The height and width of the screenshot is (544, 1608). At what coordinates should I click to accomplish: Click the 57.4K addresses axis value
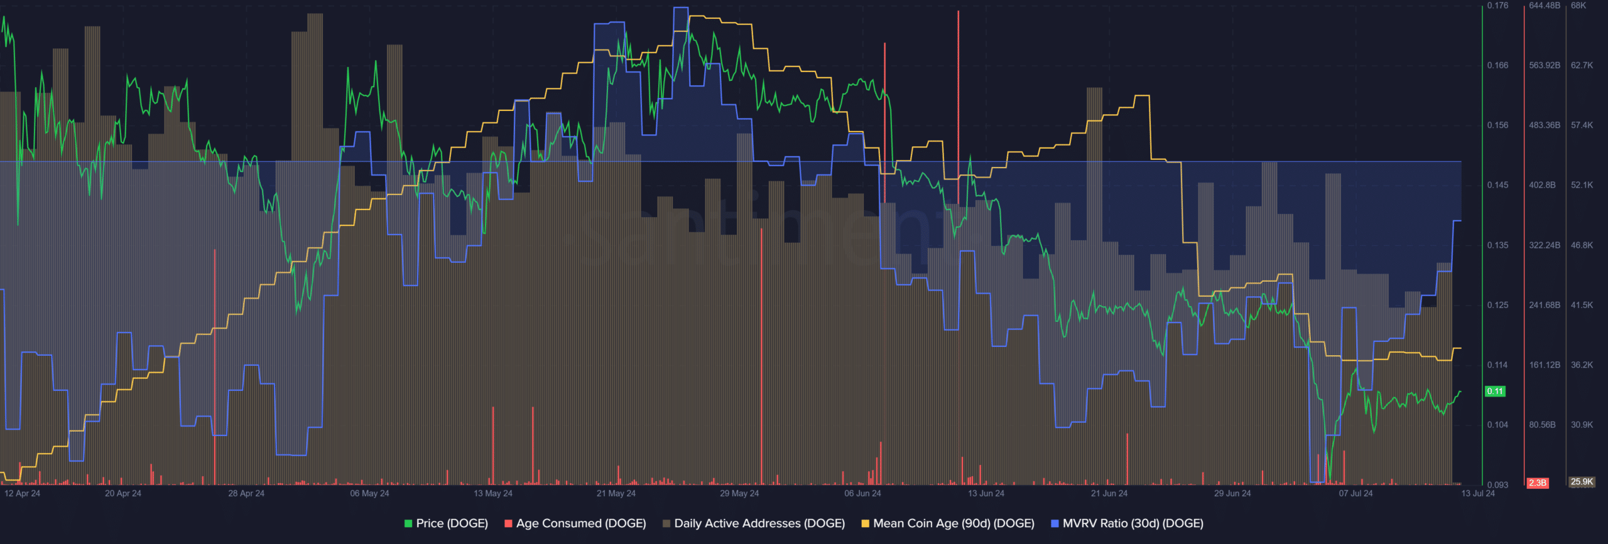[1582, 125]
